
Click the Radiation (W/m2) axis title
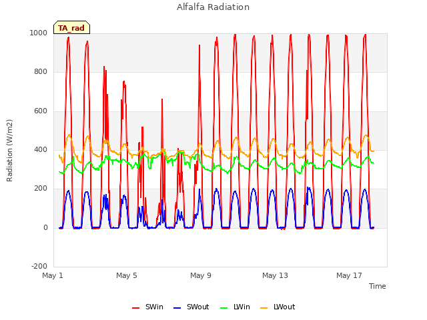click(9, 151)
